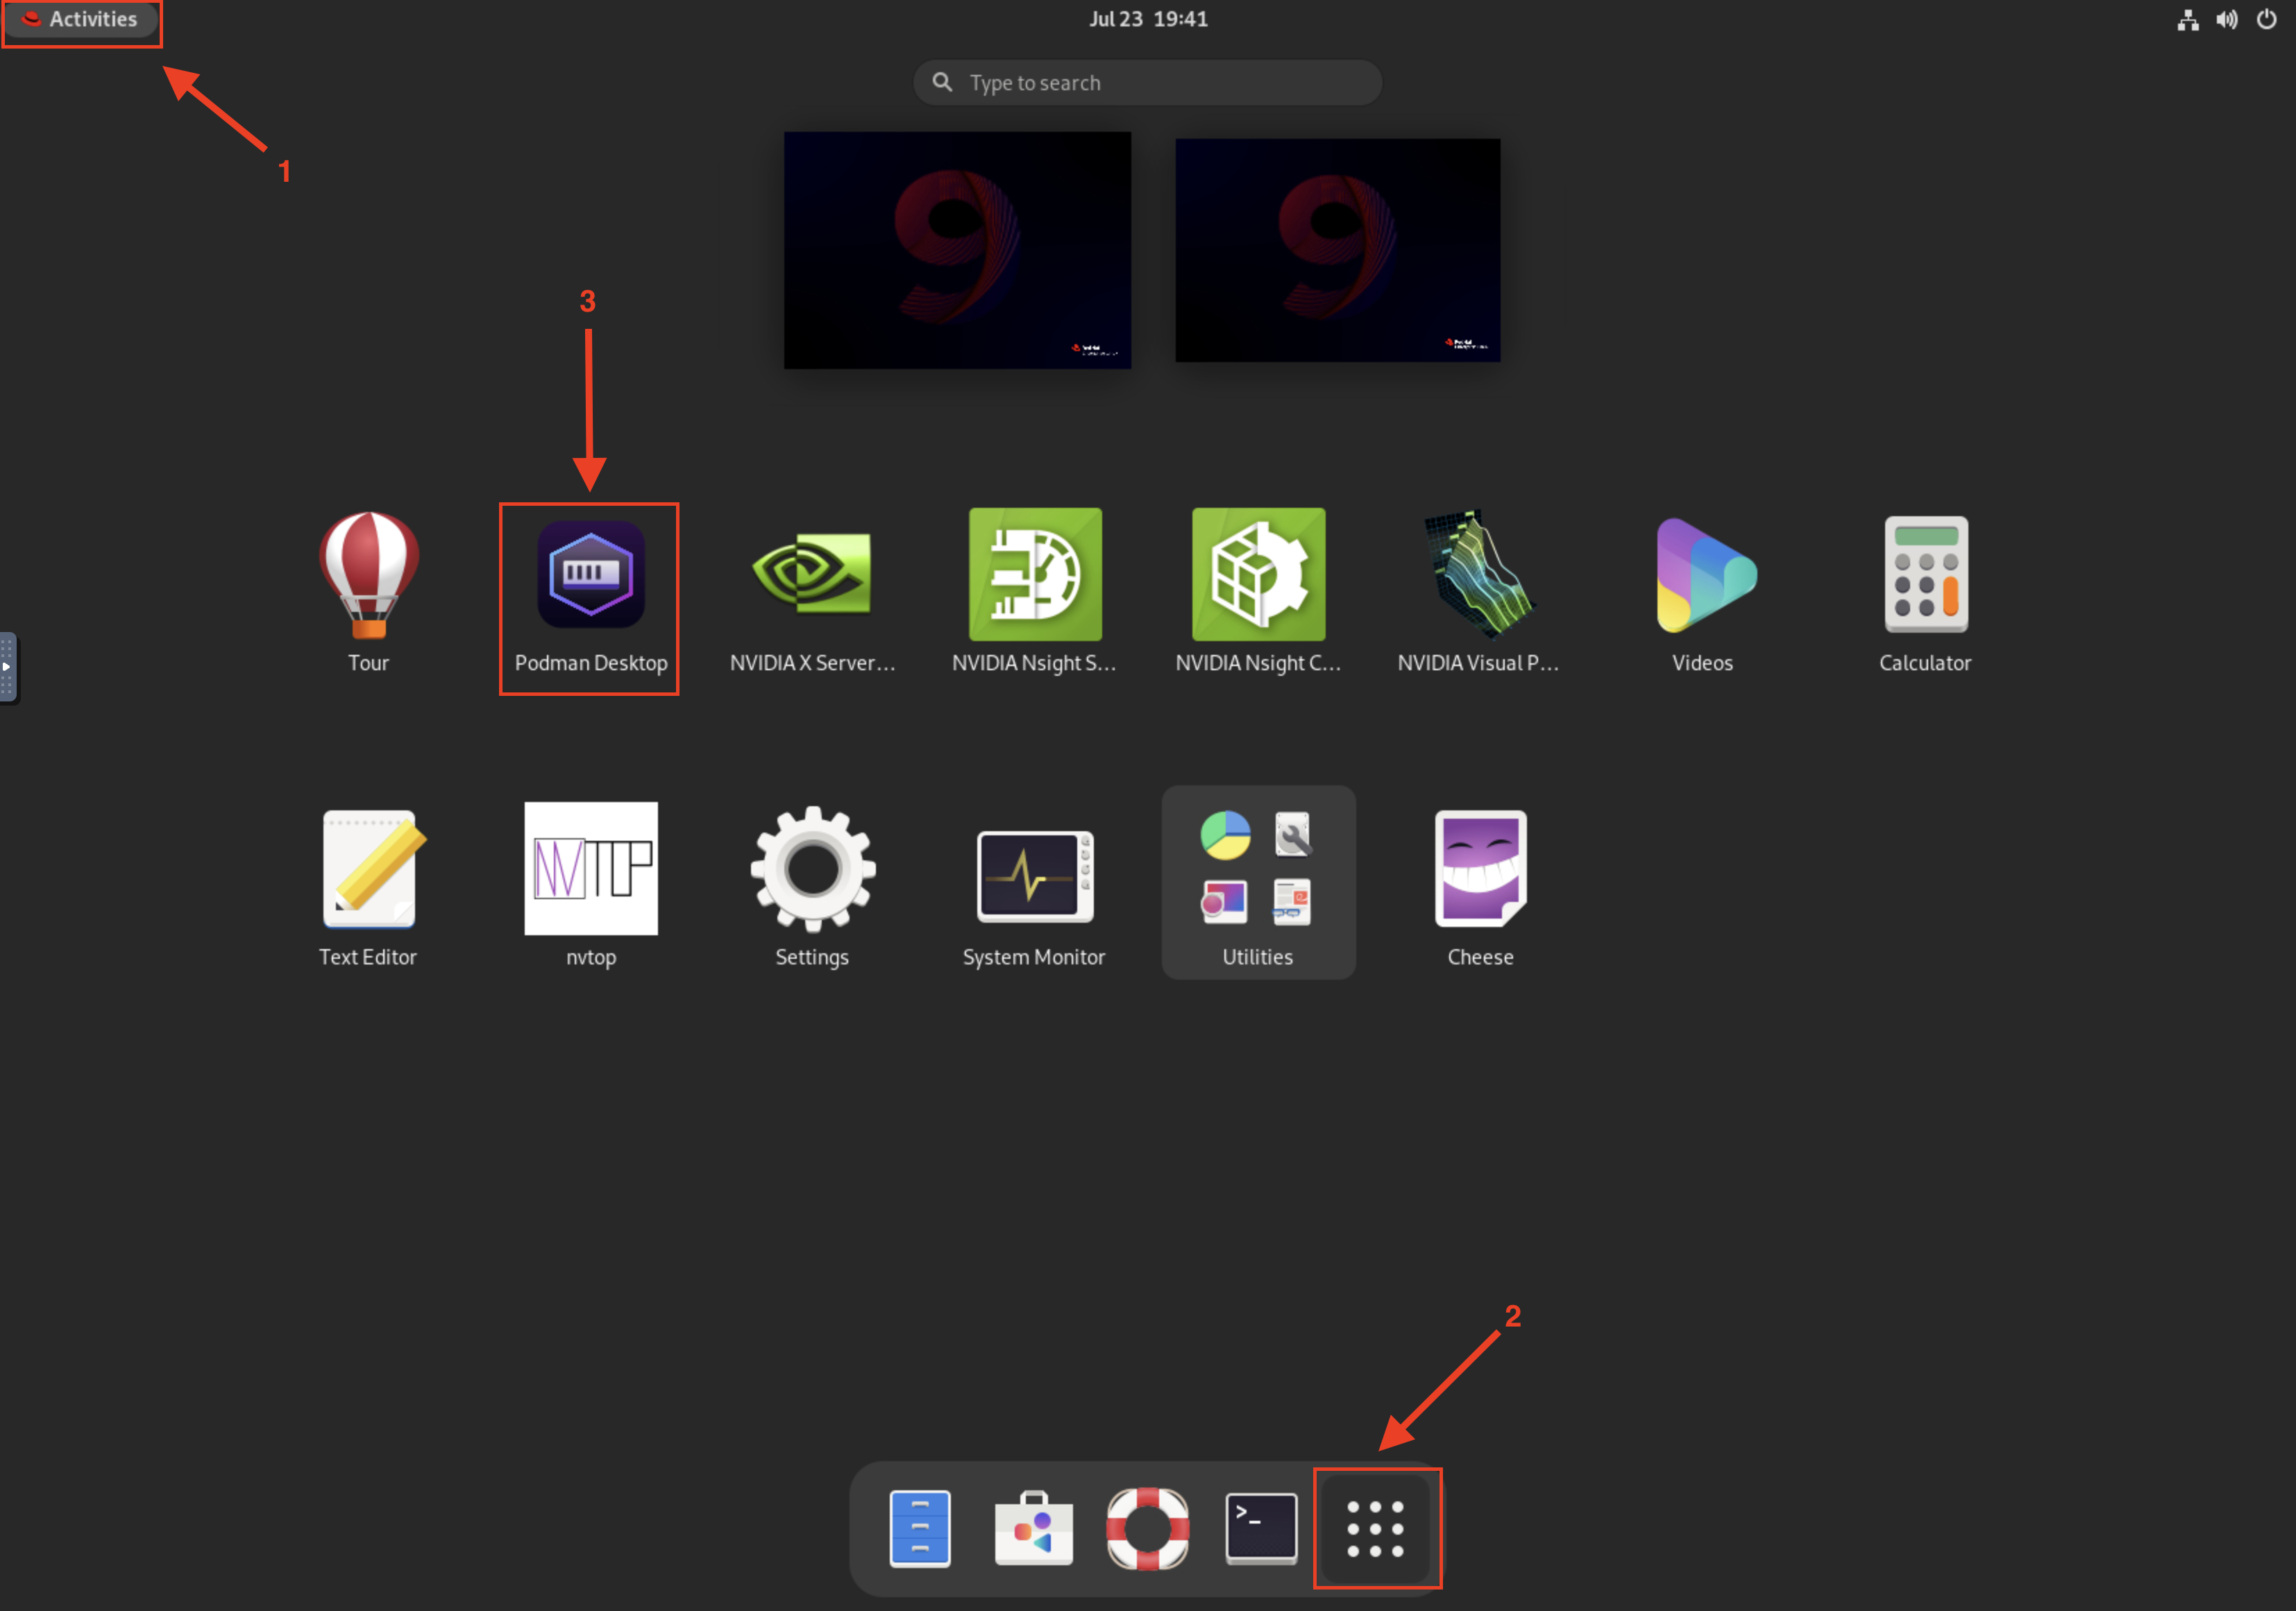This screenshot has width=2296, height=1611.
Task: Launch the nvtop app
Action: (x=591, y=885)
